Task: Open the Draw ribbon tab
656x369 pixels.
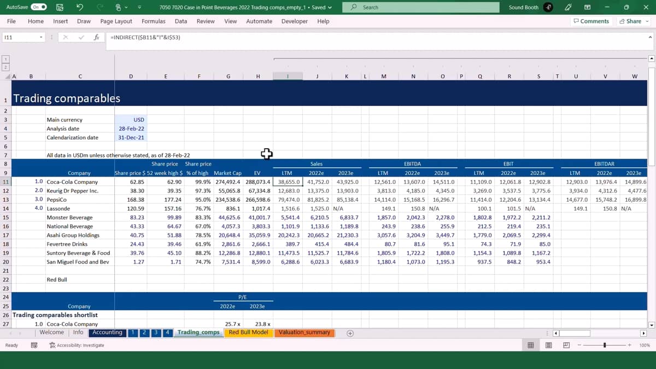Action: coord(84,21)
